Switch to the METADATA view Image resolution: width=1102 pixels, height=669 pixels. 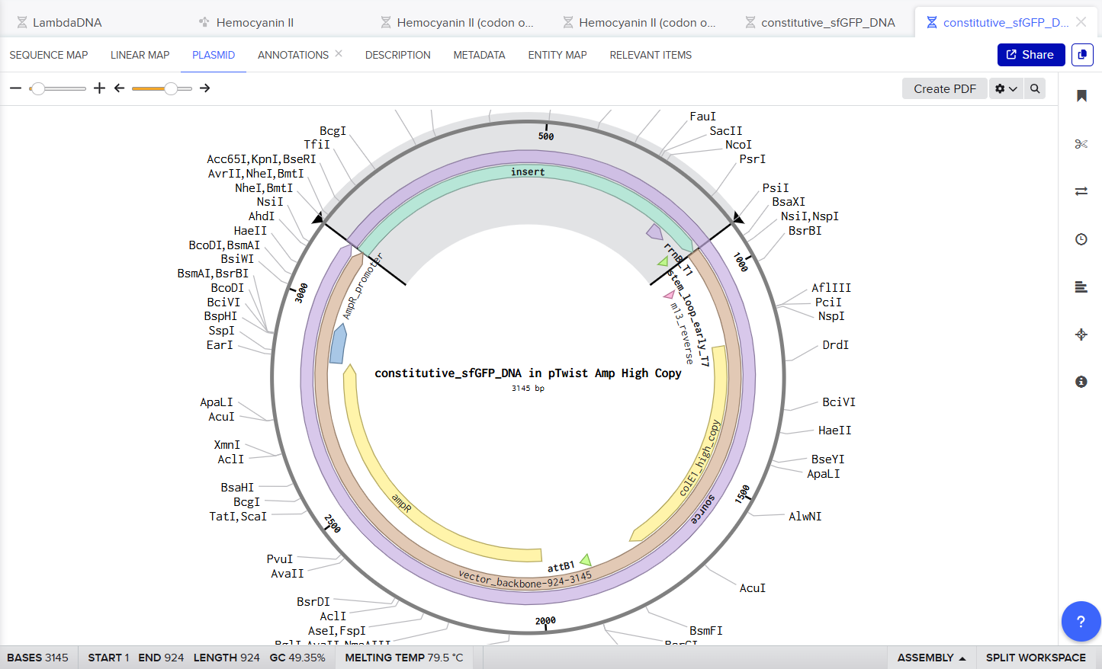pyautogui.click(x=479, y=55)
